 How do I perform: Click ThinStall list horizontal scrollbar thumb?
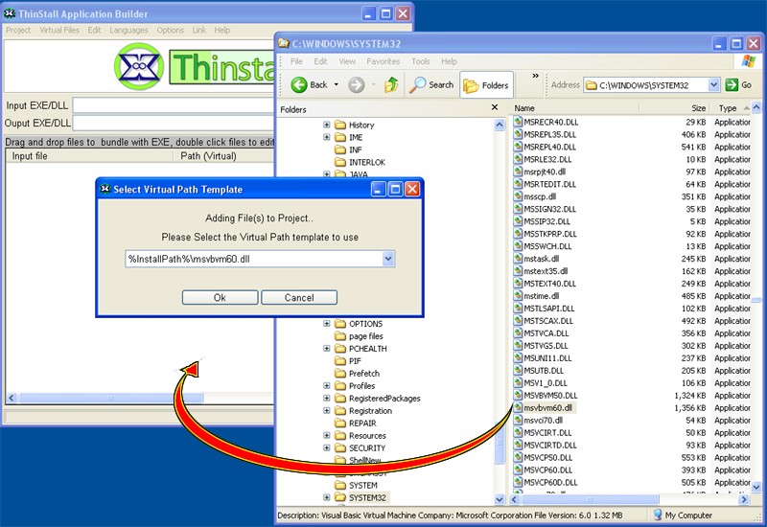(110, 398)
